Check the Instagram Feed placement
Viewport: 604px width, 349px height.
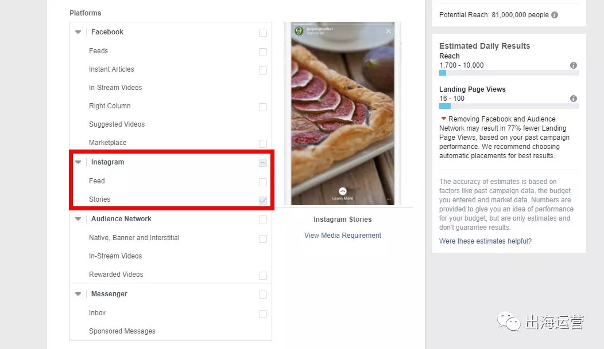(x=263, y=182)
